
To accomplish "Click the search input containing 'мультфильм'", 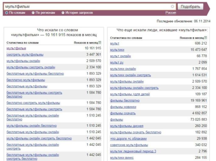I will point(88,6).
